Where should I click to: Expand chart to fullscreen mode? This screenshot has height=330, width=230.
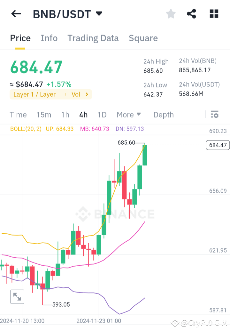(17, 296)
